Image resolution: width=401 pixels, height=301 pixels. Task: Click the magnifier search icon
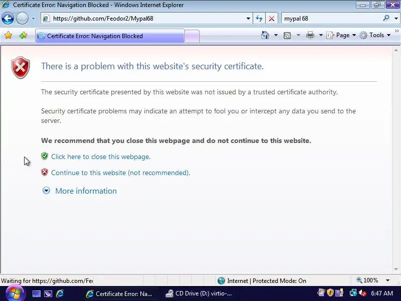(x=386, y=18)
